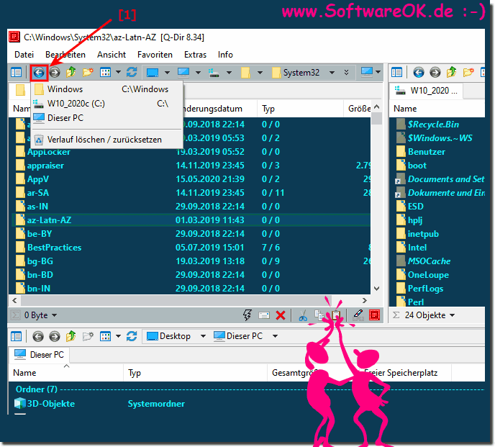Expand the double-chevron overflow in address bar

click(x=346, y=73)
